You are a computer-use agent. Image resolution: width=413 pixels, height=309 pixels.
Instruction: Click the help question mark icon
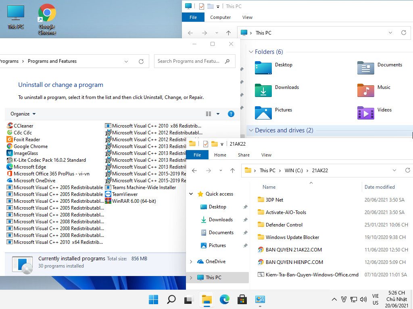point(231,114)
